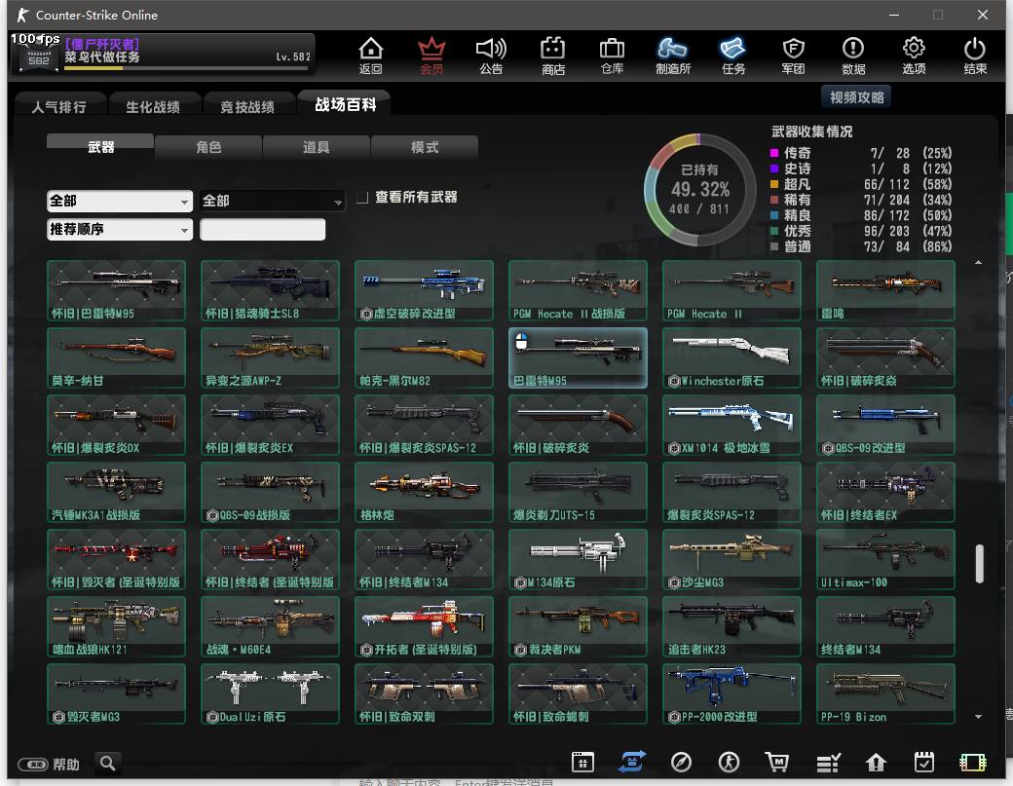Select the 模式 sub-tab
The height and width of the screenshot is (786, 1013).
425,147
